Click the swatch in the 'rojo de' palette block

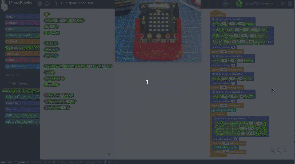point(55,44)
